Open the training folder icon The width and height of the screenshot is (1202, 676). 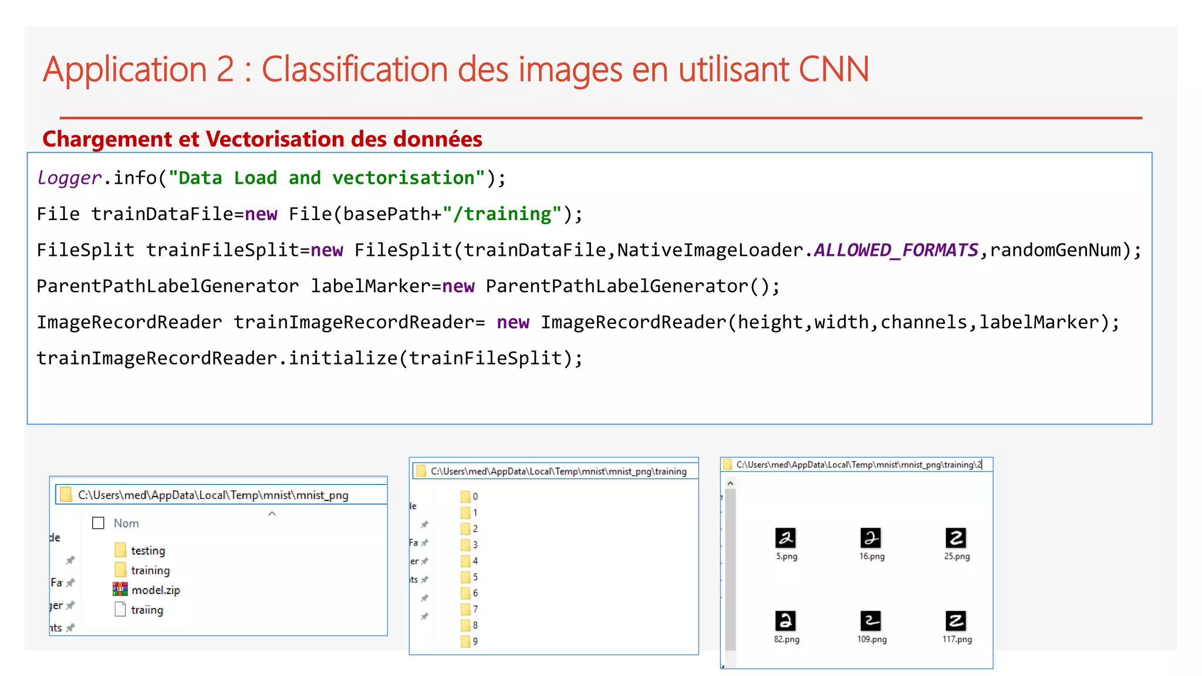tap(120, 570)
